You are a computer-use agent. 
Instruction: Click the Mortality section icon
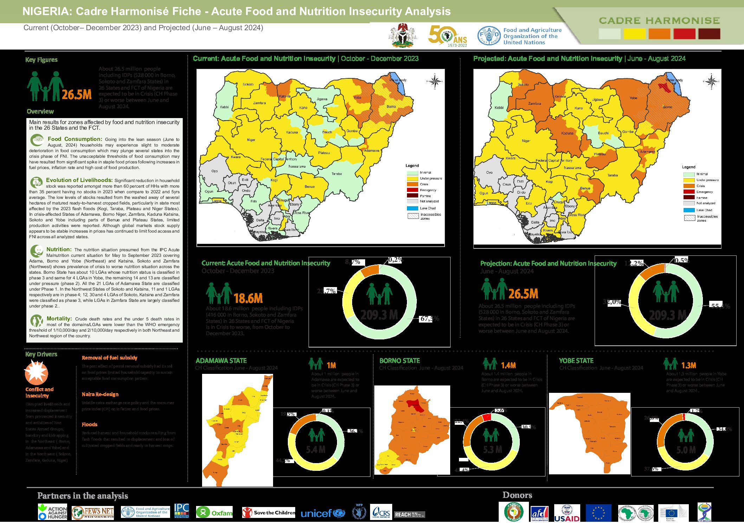pyautogui.click(x=37, y=320)
